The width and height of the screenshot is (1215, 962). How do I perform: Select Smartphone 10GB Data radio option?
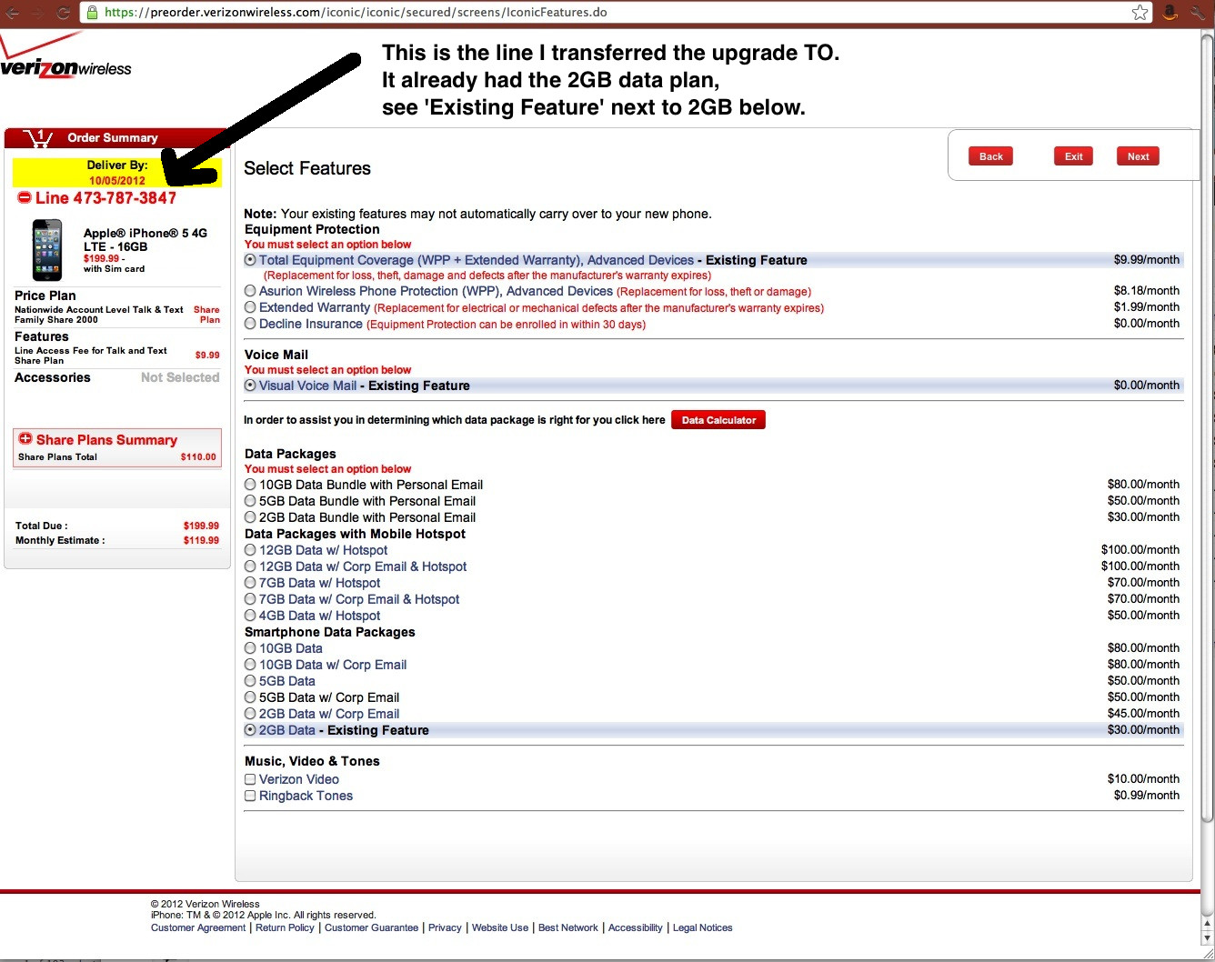250,648
